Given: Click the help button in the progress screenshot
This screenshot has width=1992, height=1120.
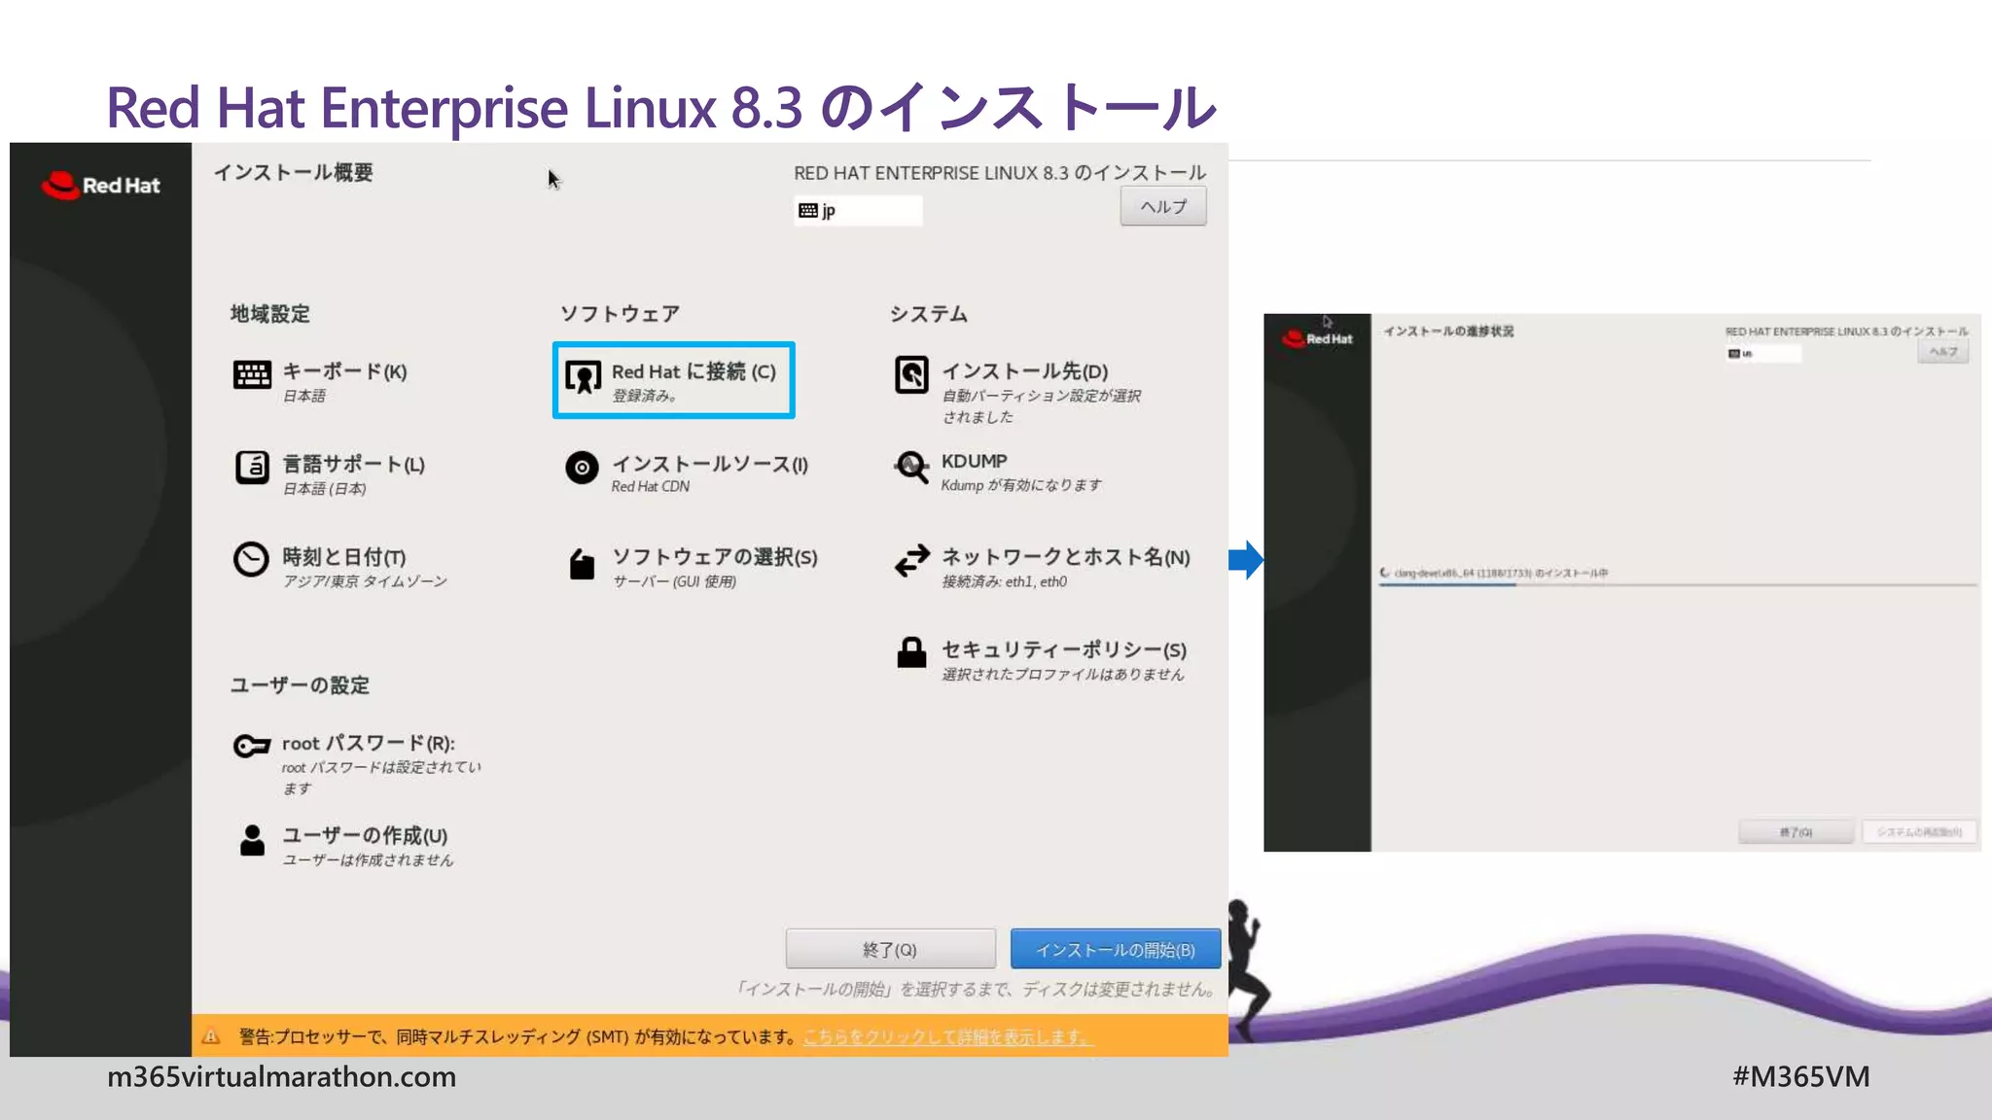Looking at the screenshot, I should (x=1943, y=351).
